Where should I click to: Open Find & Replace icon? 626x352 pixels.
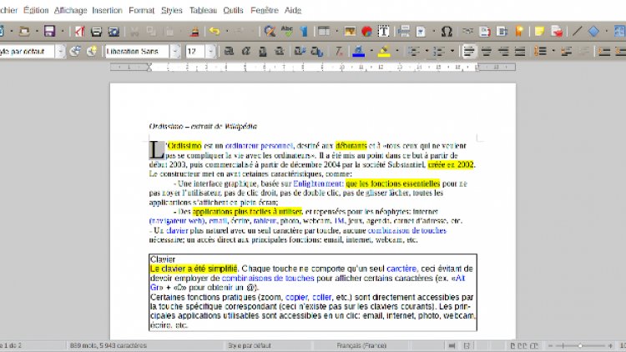click(x=270, y=31)
